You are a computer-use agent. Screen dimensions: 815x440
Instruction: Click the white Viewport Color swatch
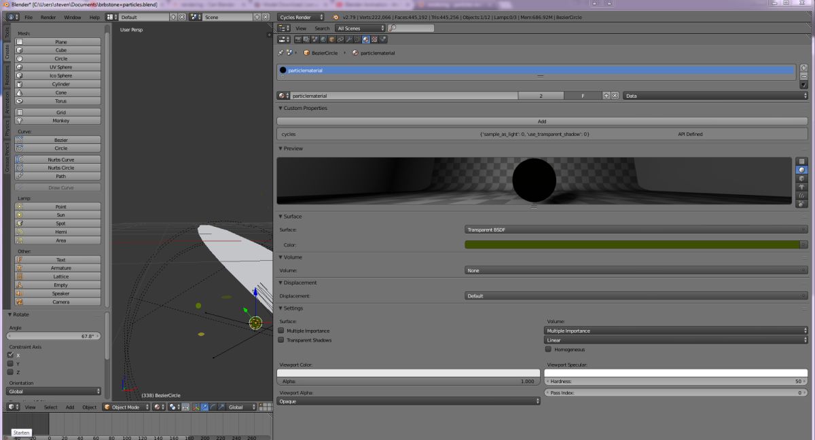[409, 373]
